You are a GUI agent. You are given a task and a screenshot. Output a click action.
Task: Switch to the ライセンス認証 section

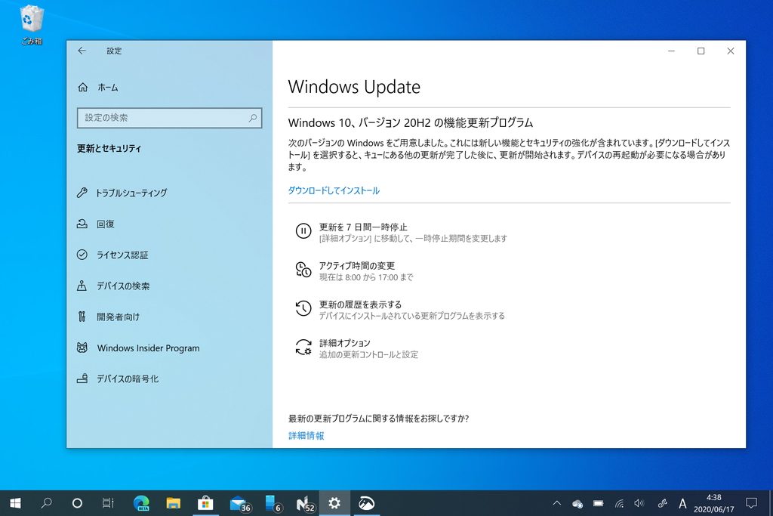tap(83, 255)
